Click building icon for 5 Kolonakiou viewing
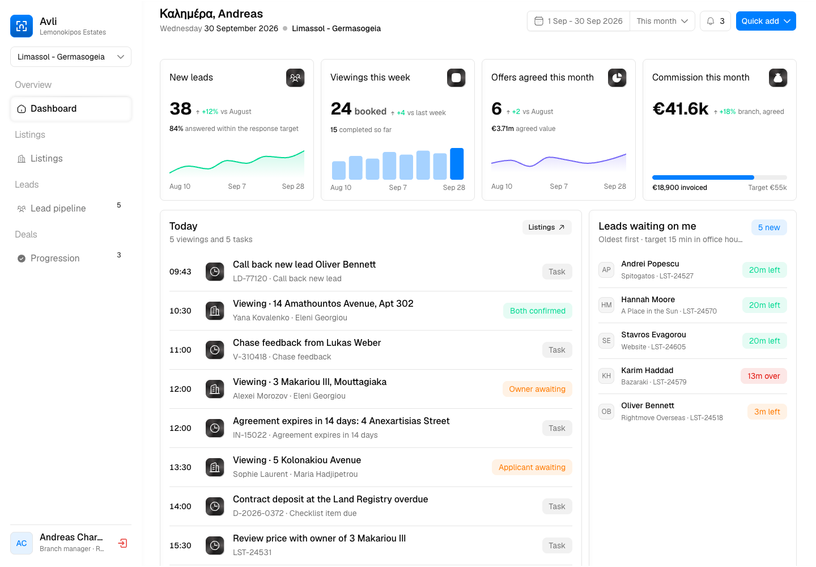The width and height of the screenshot is (816, 567). coord(215,467)
